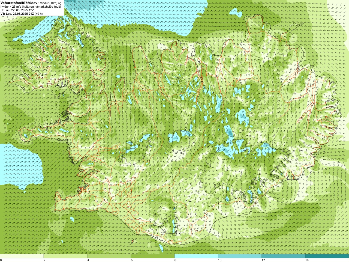Click the teal 12–14 m/s legend swatch
349x262 pixels.
tap(284, 256)
